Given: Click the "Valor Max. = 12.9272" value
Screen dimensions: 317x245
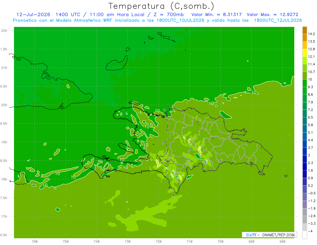Looking at the screenshot, I should pos(273,15).
